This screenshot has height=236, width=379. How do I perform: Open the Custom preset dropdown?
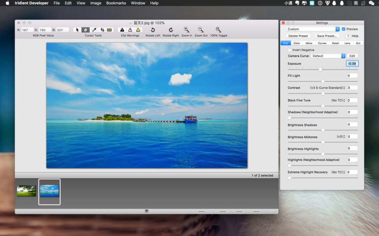click(x=313, y=29)
